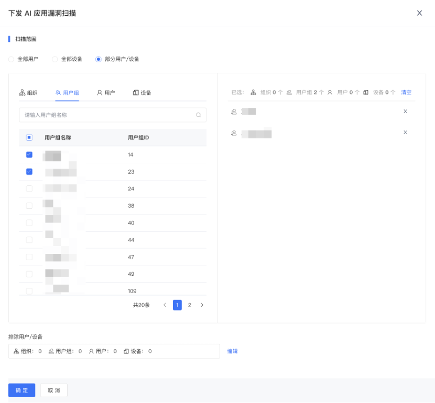Image resolution: width=435 pixels, height=403 pixels.
Task: Click the organization icon in the selected summary
Action: click(x=253, y=93)
